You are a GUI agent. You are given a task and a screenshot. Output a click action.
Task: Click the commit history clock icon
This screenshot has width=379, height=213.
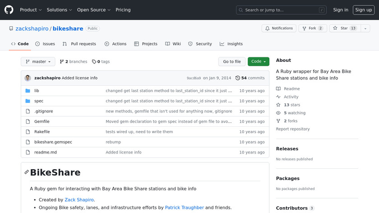(x=238, y=78)
